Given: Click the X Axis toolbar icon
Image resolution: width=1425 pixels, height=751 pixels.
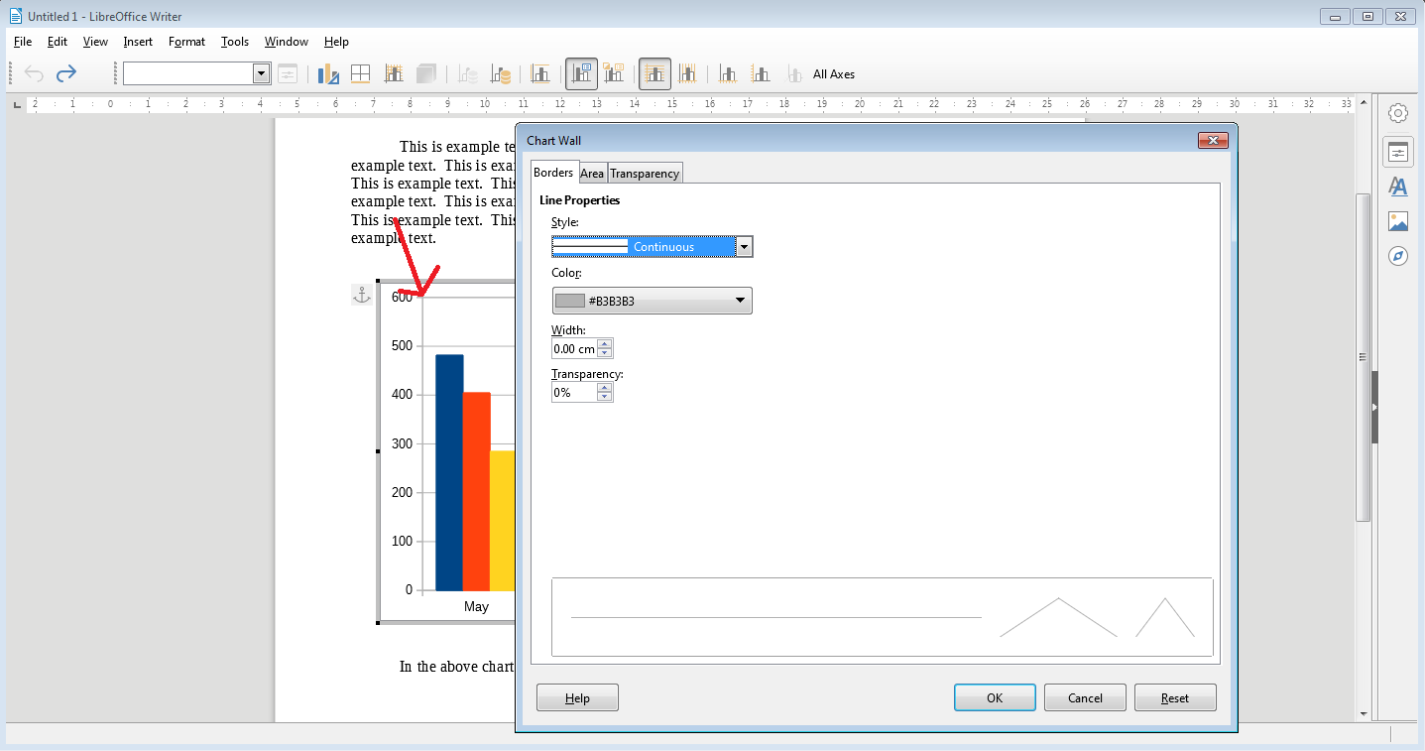Looking at the screenshot, I should (728, 73).
